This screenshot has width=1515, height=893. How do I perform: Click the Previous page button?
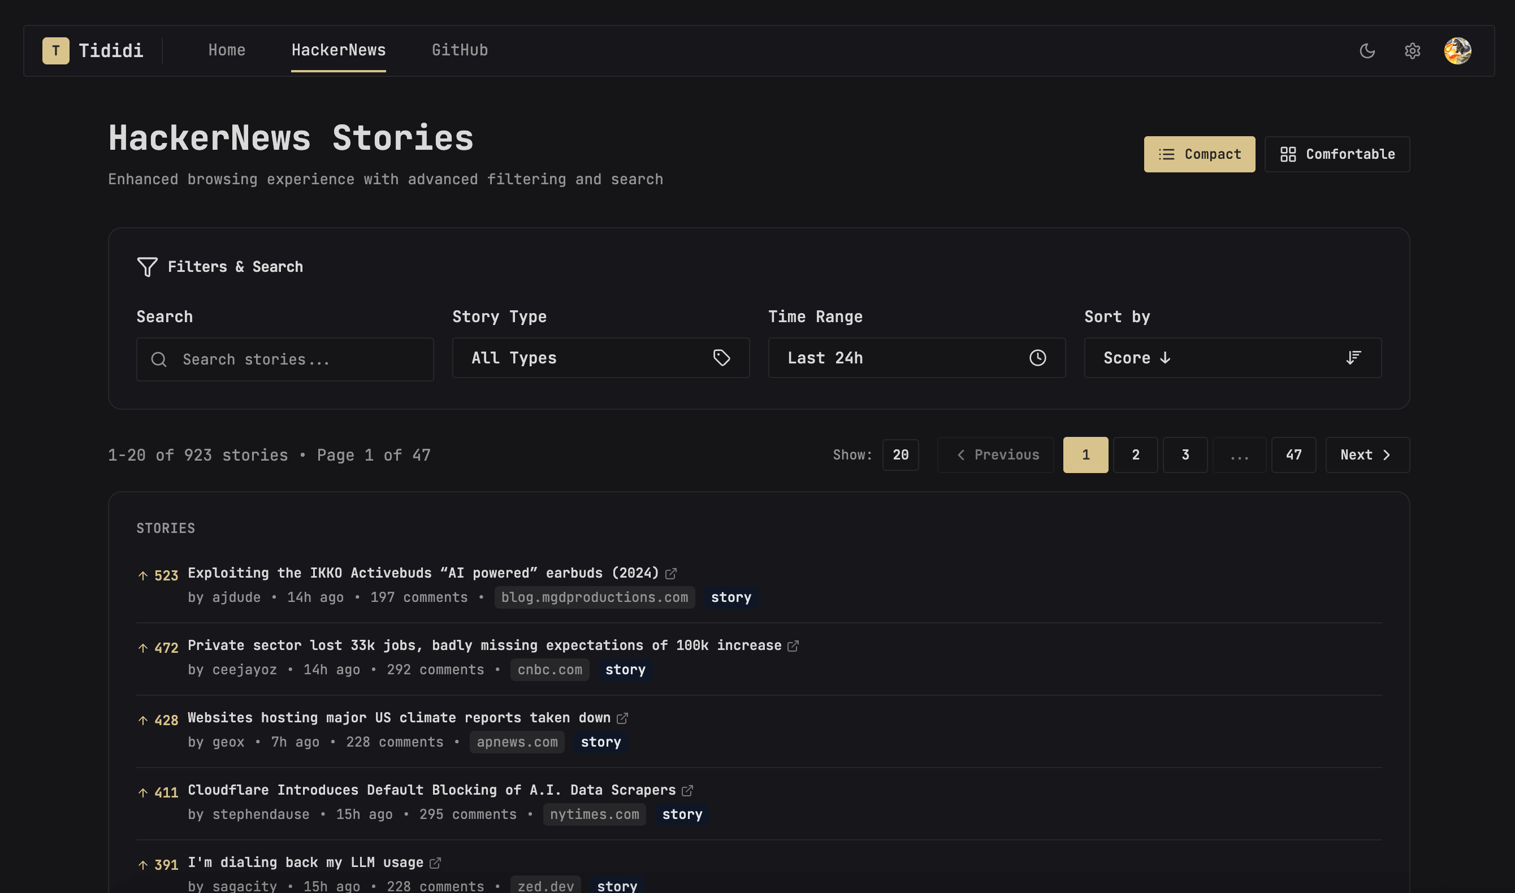point(995,454)
